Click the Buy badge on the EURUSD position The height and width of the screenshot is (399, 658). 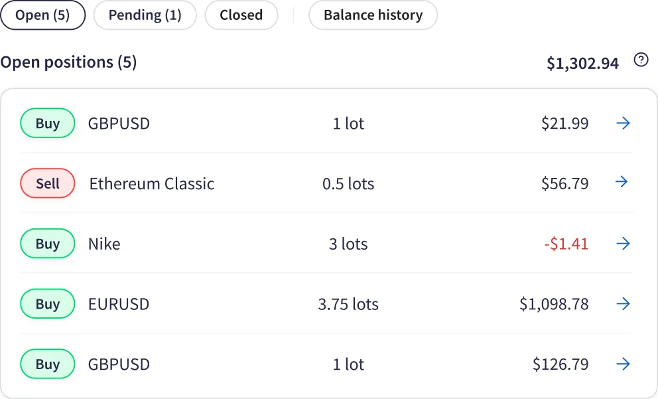click(x=47, y=304)
